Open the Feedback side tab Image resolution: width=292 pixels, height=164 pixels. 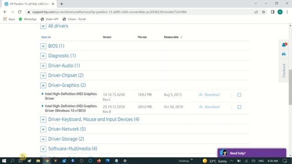click(x=284, y=71)
